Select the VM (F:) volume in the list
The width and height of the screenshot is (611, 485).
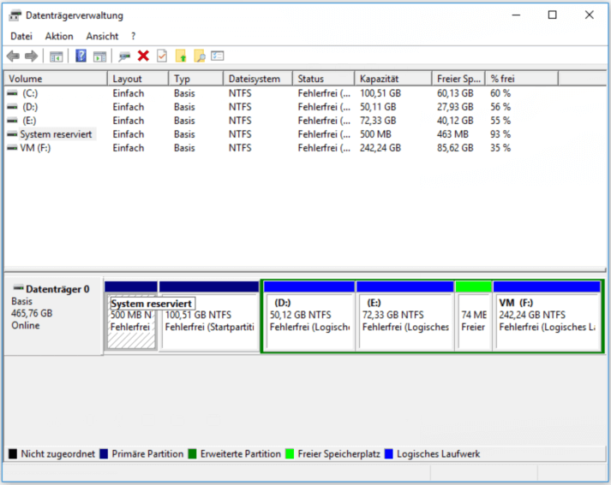pyautogui.click(x=35, y=148)
